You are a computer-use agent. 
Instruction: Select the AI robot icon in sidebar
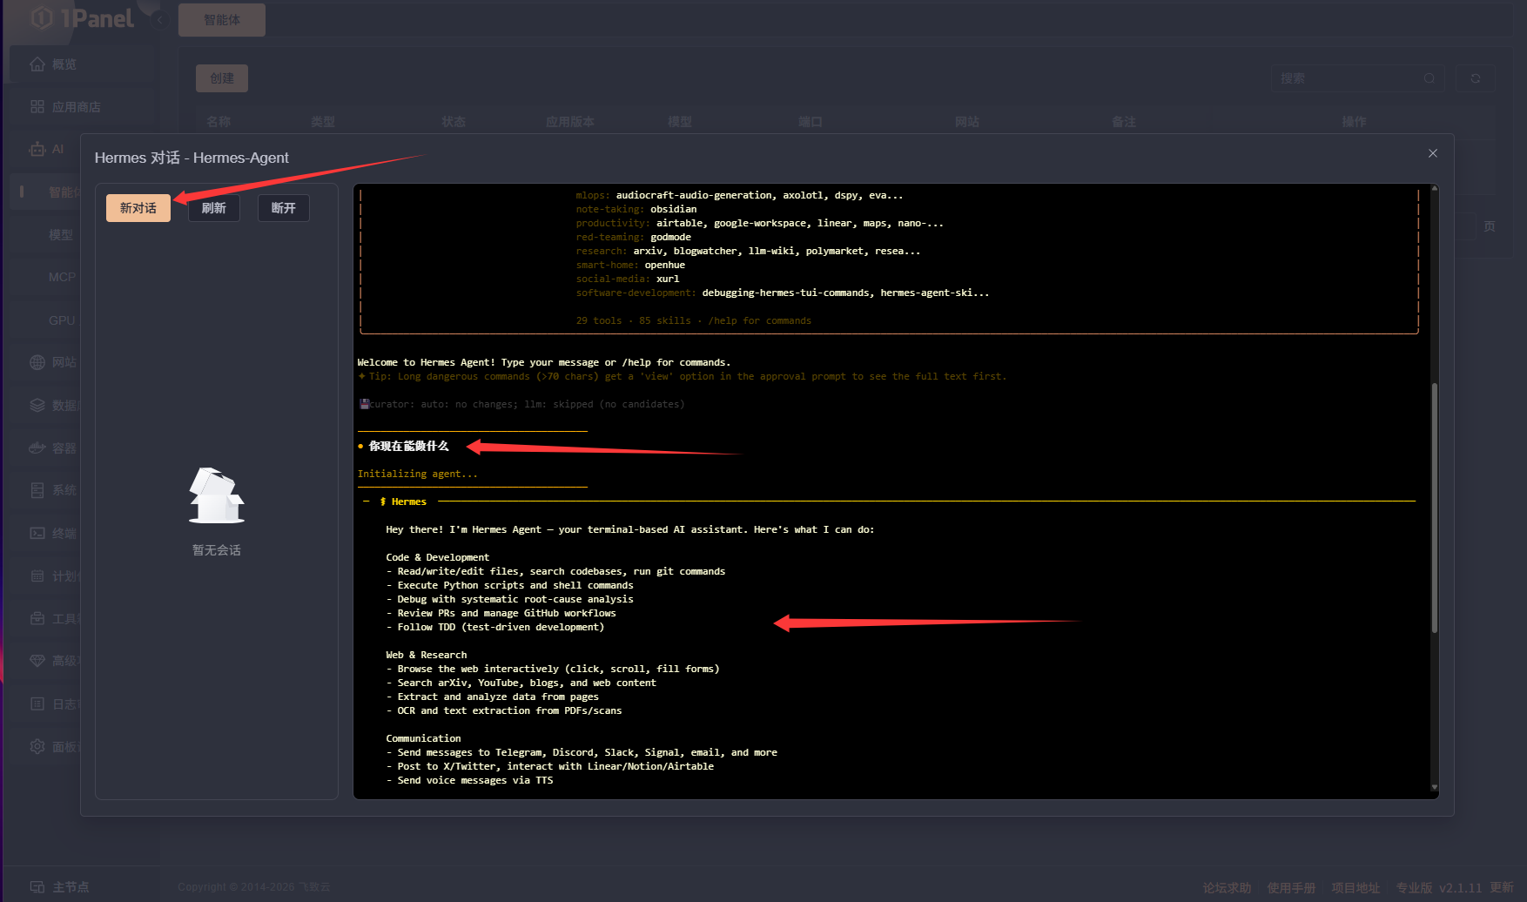coord(37,150)
